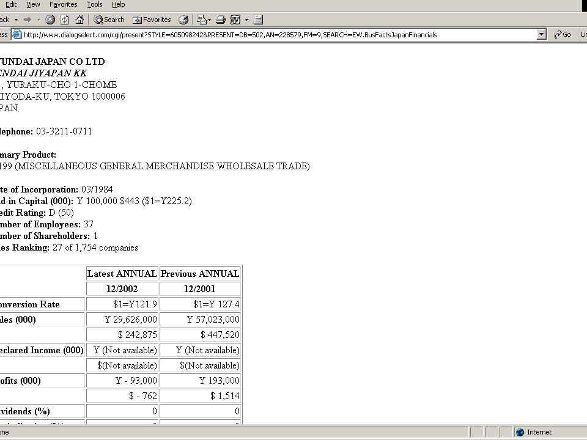The image size is (587, 440).
Task: Click the 'Latest ANNUAL' column header
Action: coord(122,274)
